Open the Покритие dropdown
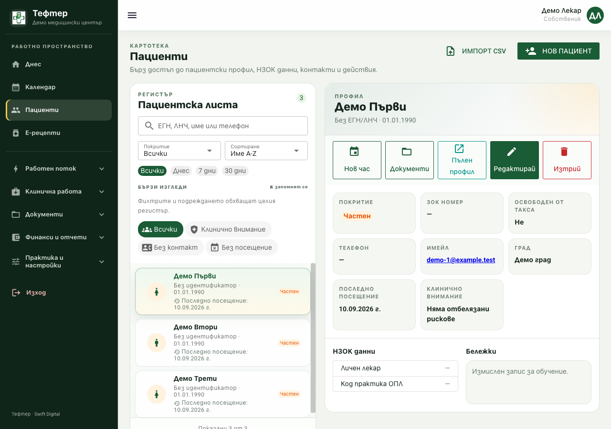This screenshot has height=429, width=611. (x=179, y=151)
